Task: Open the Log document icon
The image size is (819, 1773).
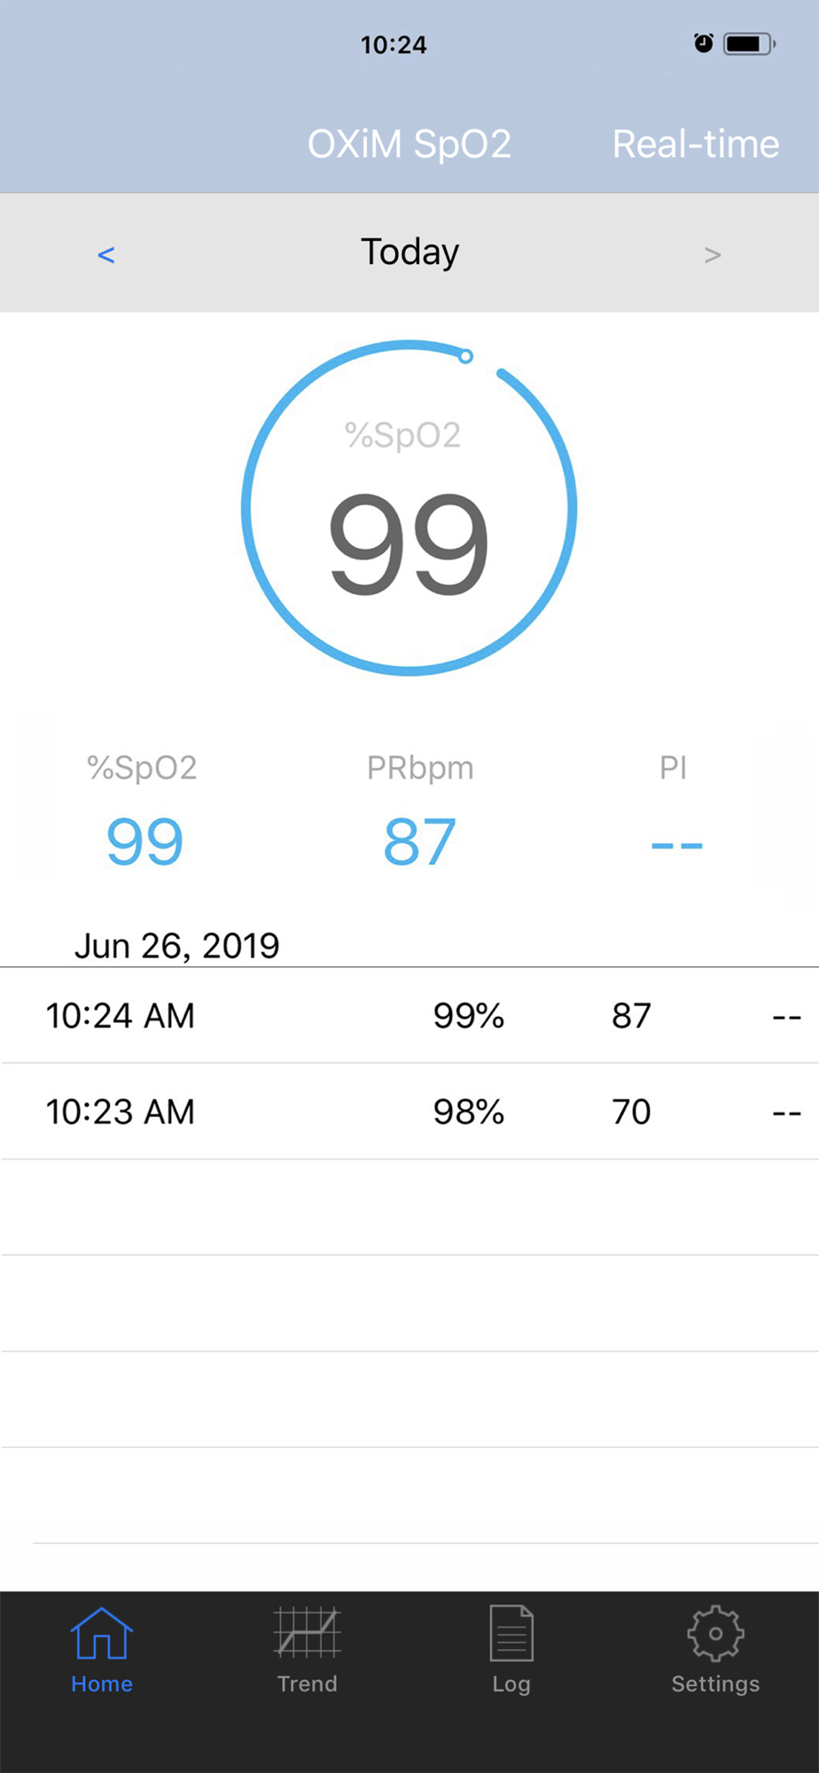Action: (511, 1632)
